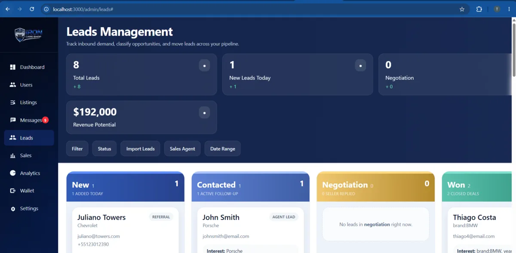Viewport: 516px width, 253px height.
Task: Click juliano@towers.com email text
Action: click(98, 236)
